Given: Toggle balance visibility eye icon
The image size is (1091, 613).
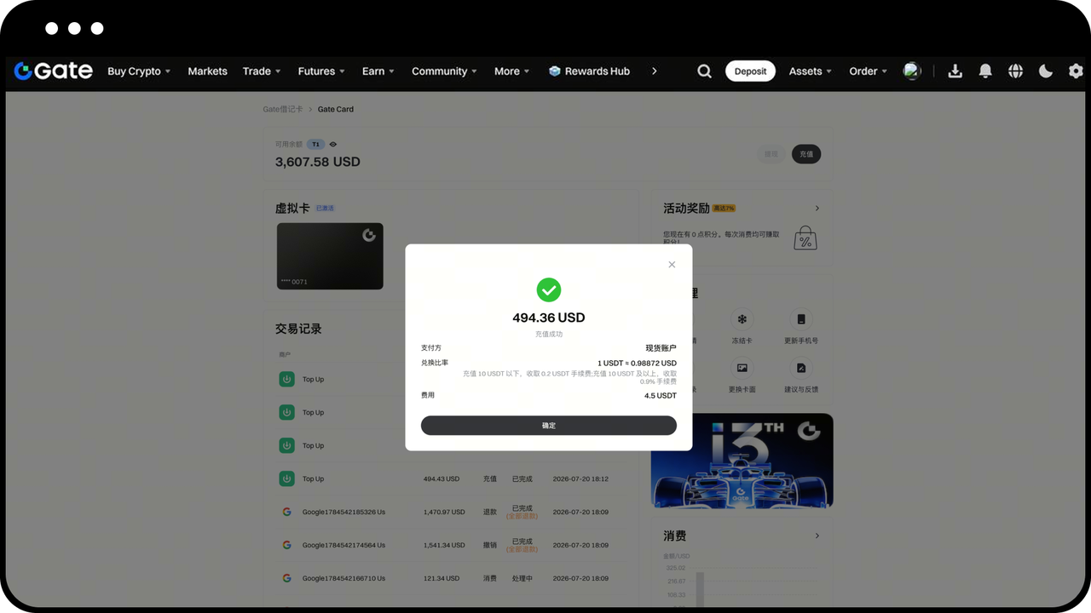Looking at the screenshot, I should [x=333, y=145].
